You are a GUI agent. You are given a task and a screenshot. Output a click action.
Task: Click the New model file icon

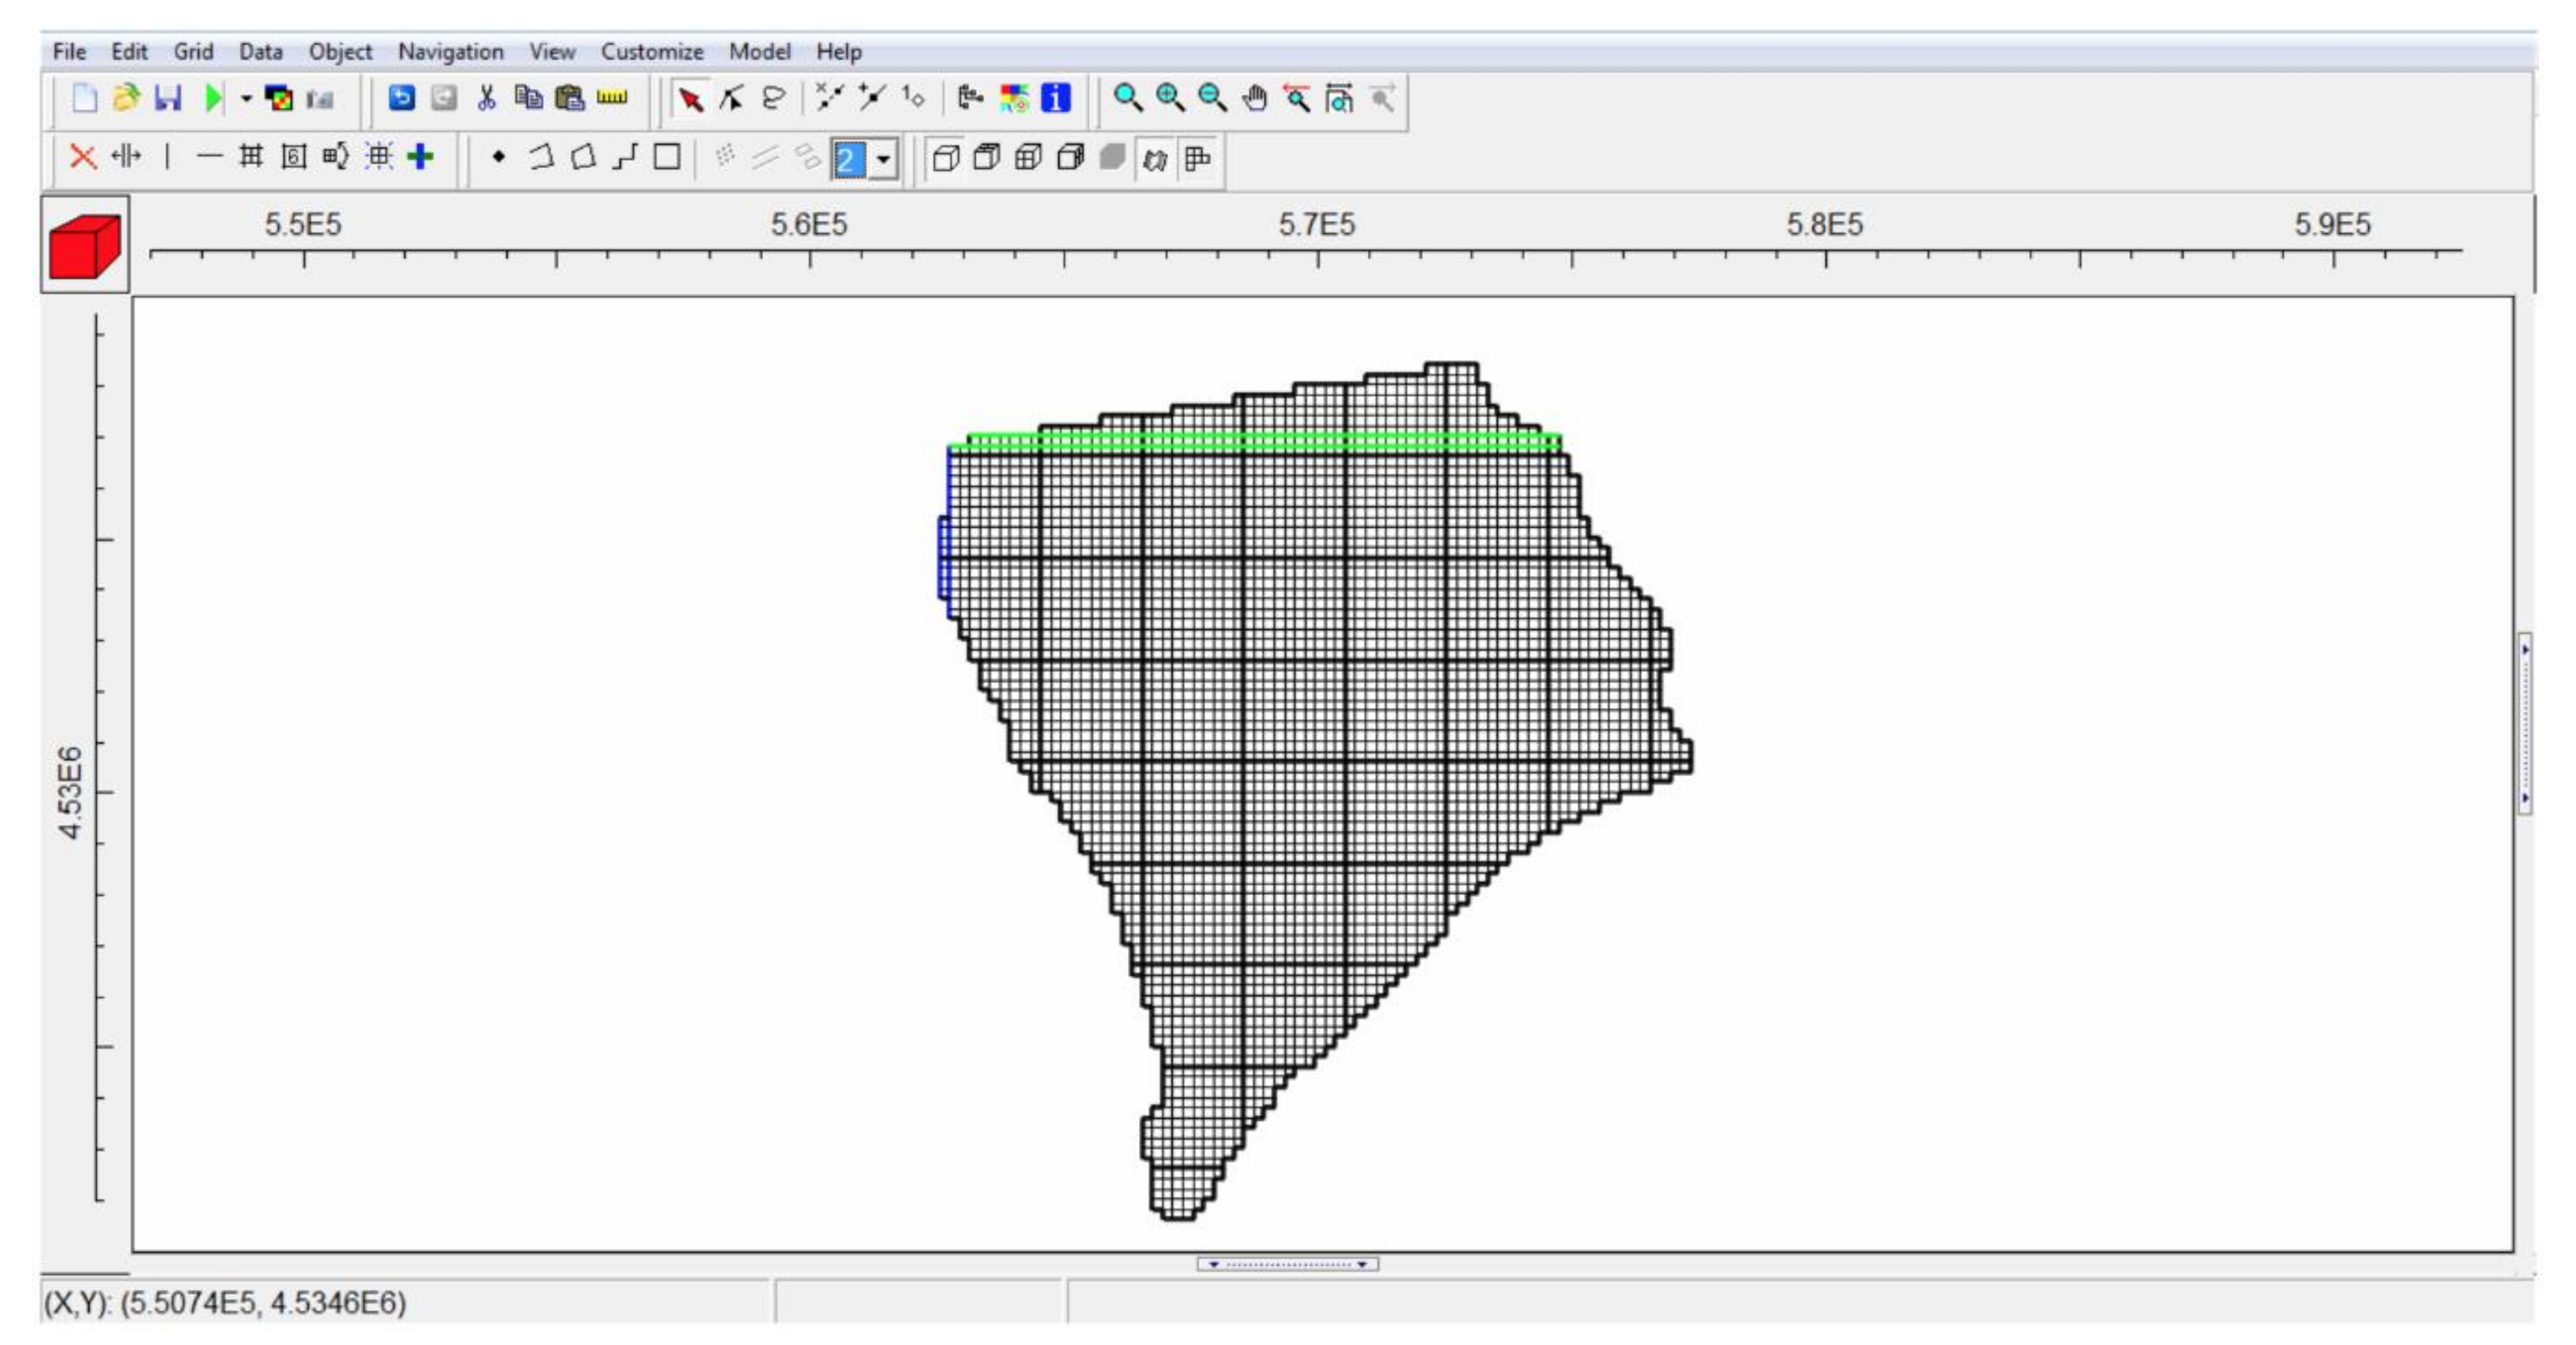pos(84,98)
